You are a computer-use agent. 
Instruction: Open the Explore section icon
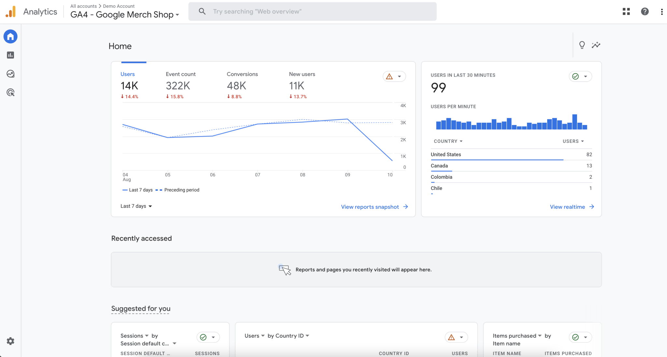pyautogui.click(x=10, y=74)
